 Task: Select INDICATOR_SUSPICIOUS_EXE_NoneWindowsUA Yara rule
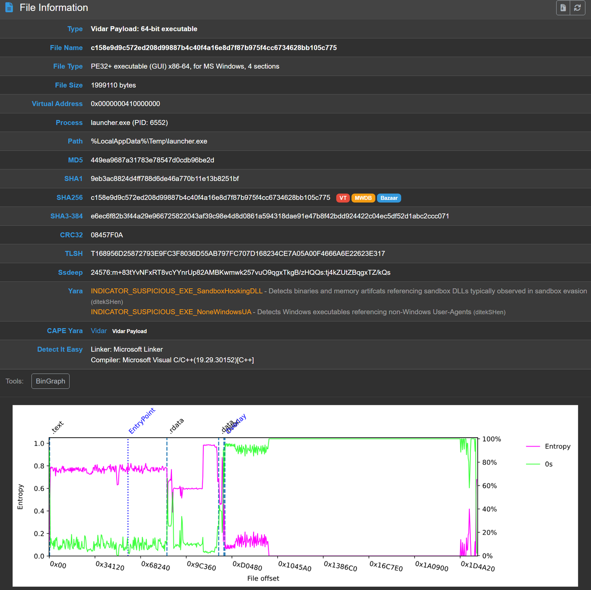171,312
